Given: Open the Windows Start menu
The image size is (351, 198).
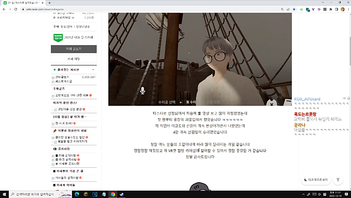Looking at the screenshot, I should coord(4,194).
